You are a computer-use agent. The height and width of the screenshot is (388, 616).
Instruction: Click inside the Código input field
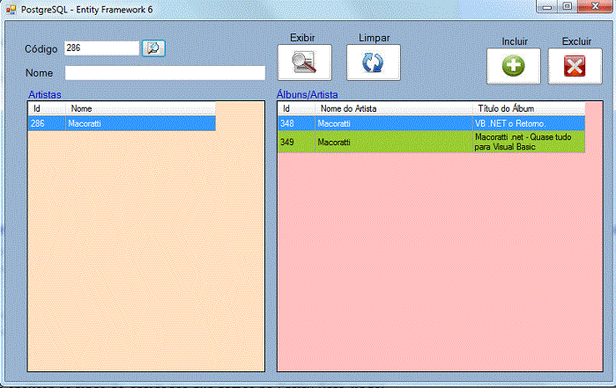pyautogui.click(x=100, y=48)
